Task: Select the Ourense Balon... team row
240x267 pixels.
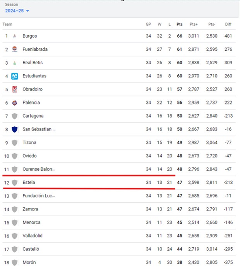Action: coord(39,169)
